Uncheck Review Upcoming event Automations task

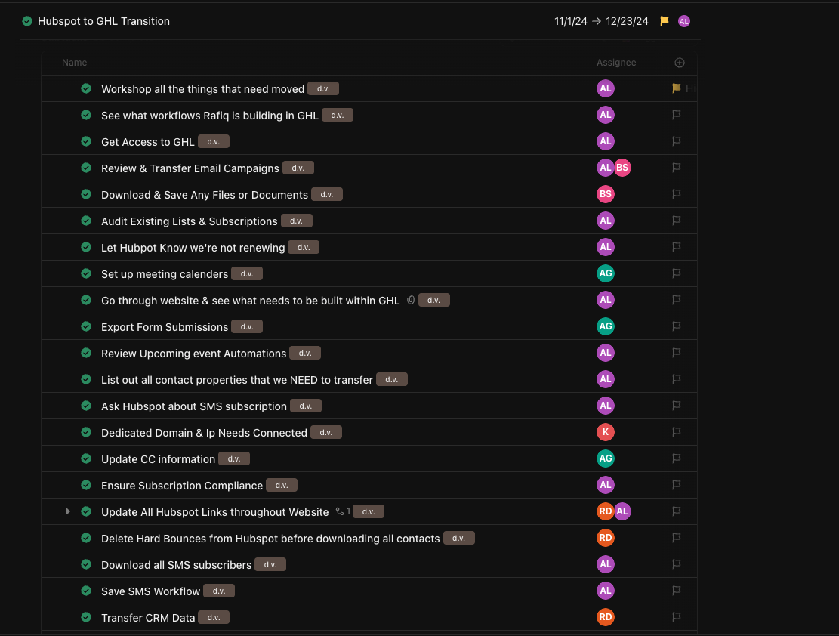[86, 353]
